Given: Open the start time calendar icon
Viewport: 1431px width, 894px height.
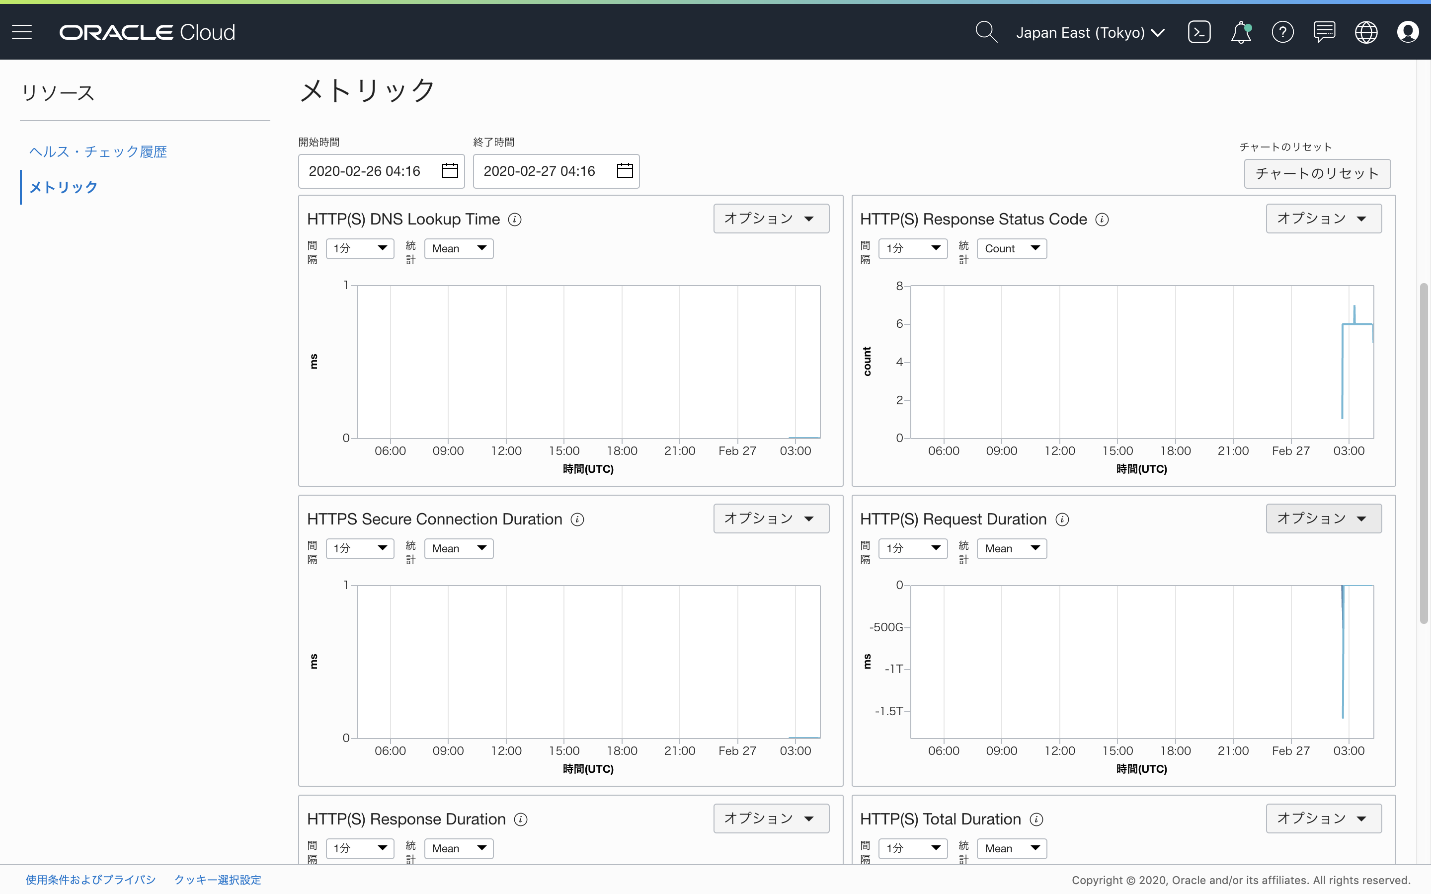Looking at the screenshot, I should point(450,171).
